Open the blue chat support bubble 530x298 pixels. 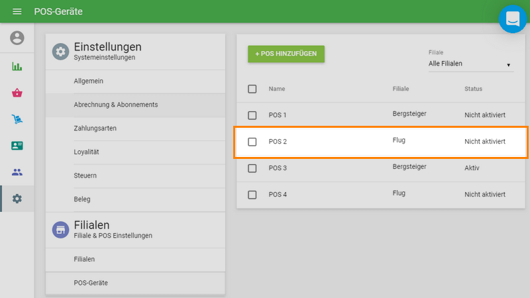point(512,19)
